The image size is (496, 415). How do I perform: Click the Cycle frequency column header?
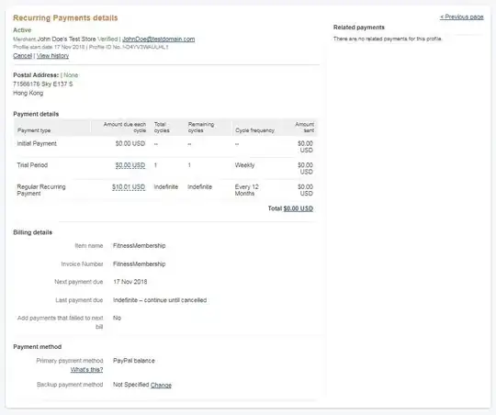[x=254, y=130]
